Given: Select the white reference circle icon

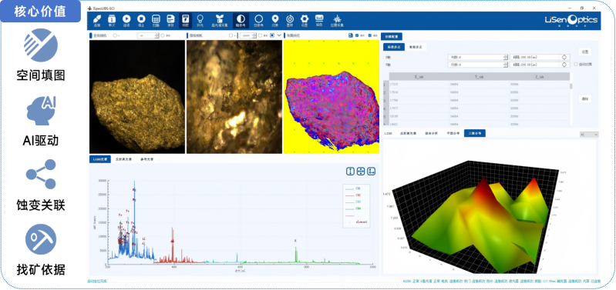Looking at the screenshot, I should click(258, 18).
